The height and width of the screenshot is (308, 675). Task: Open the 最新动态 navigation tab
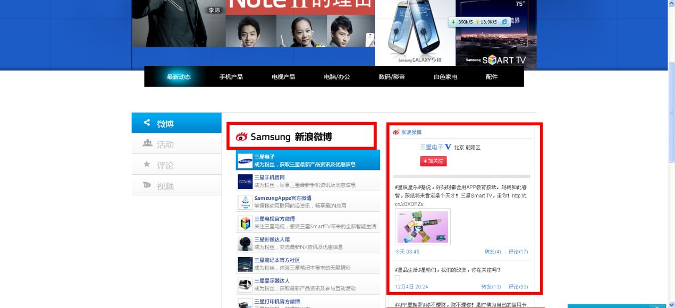[178, 77]
